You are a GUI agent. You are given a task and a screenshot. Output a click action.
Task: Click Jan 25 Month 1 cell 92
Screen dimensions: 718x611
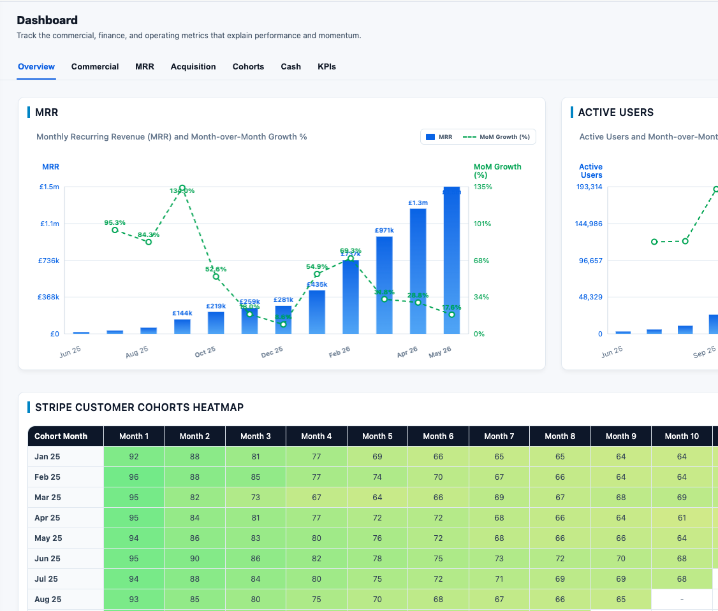134,457
